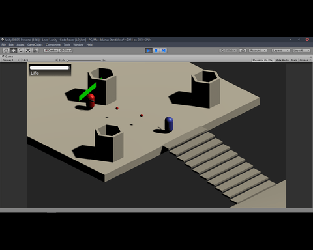Viewport: 313px width, 250px height.
Task: Click the white Life bar
Action: pos(50,68)
